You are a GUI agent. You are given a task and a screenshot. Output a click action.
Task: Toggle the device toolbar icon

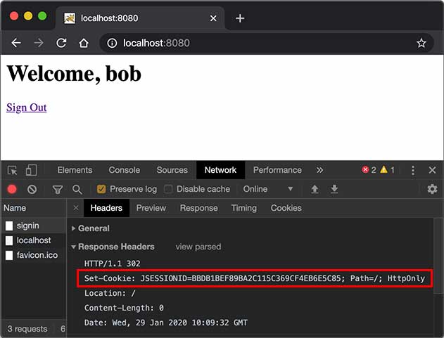tap(32, 170)
